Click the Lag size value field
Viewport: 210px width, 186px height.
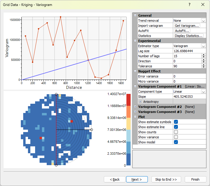click(x=189, y=51)
